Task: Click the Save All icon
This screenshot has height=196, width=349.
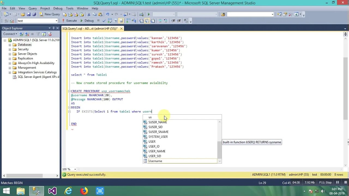Action: (x=34, y=14)
